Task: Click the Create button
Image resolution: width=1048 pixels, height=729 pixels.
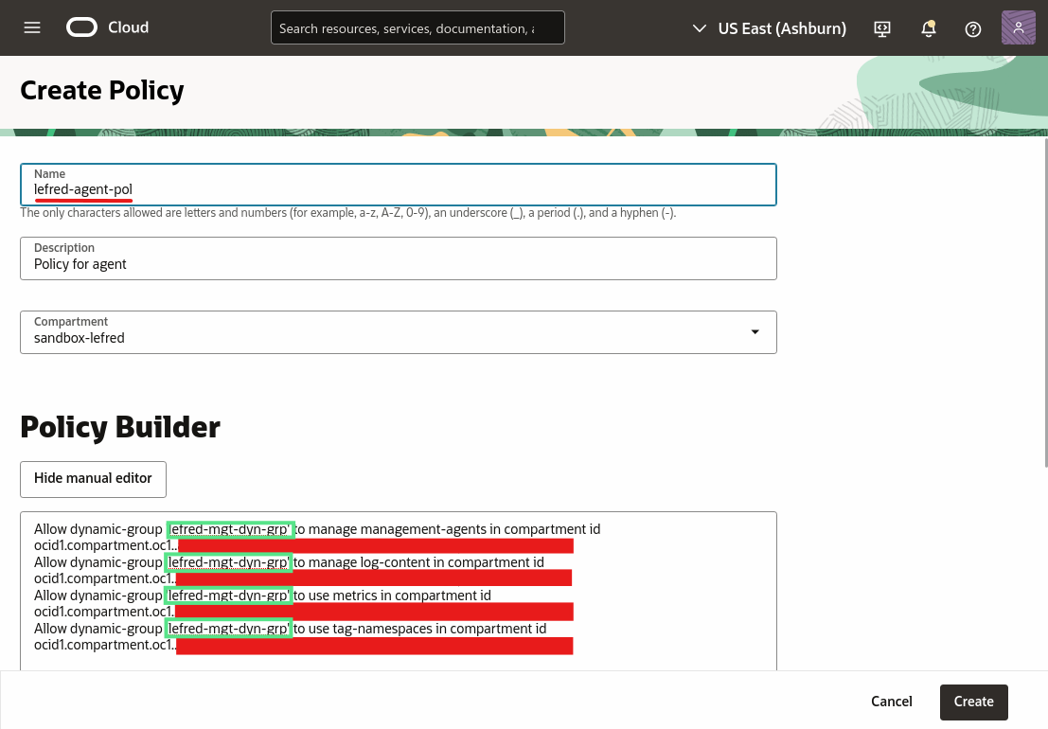Action: coord(973,702)
